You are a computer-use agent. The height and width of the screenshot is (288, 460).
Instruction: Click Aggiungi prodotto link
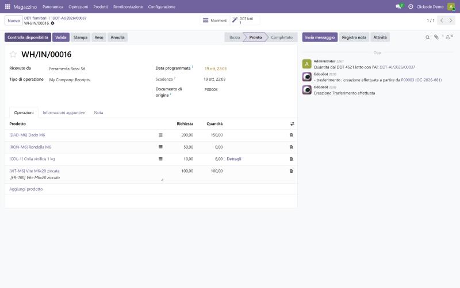tap(26, 189)
